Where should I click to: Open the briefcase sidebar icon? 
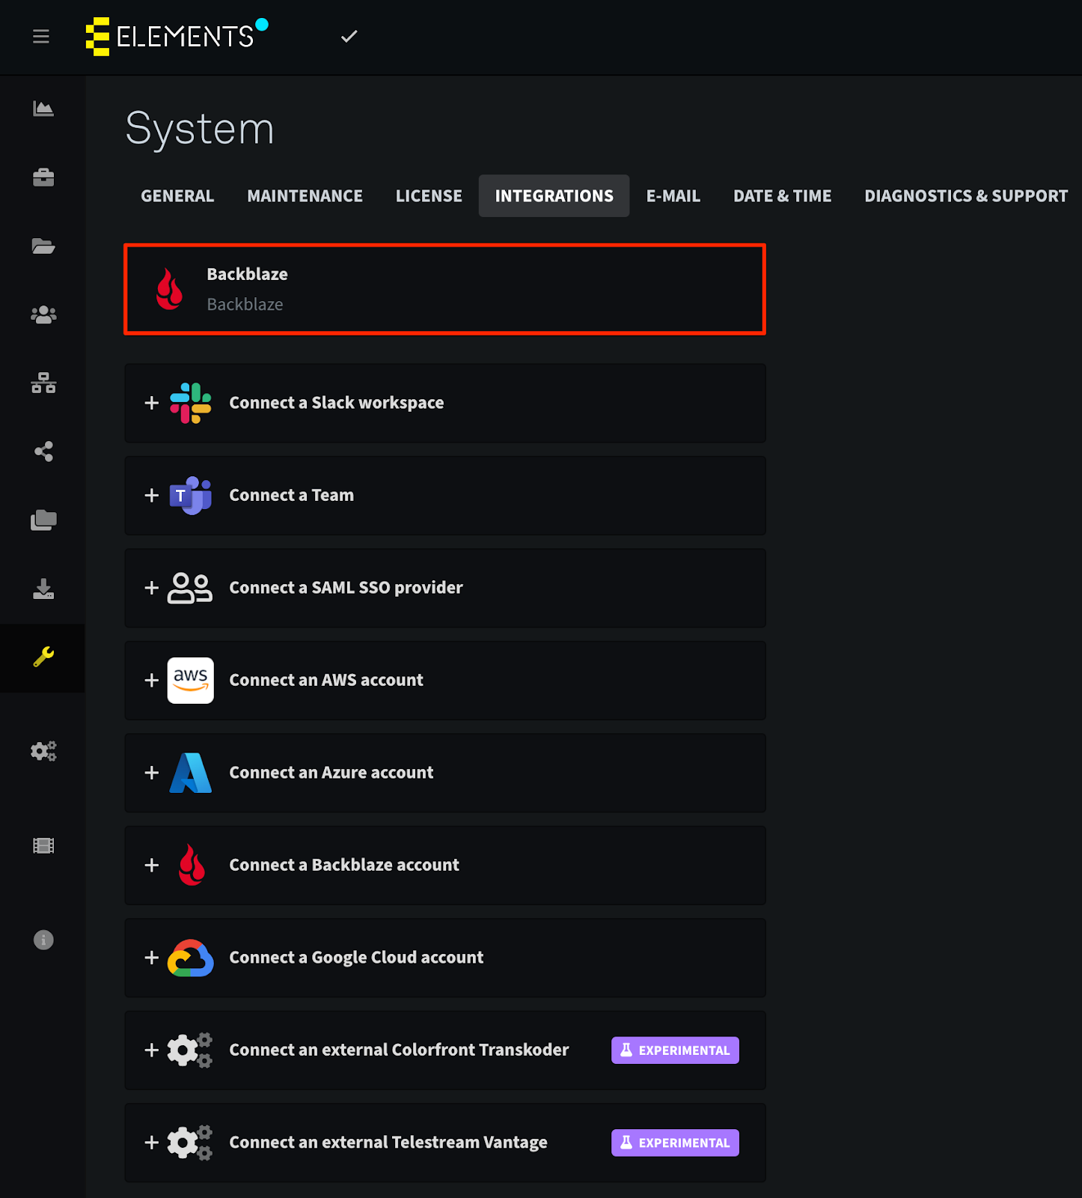43,177
